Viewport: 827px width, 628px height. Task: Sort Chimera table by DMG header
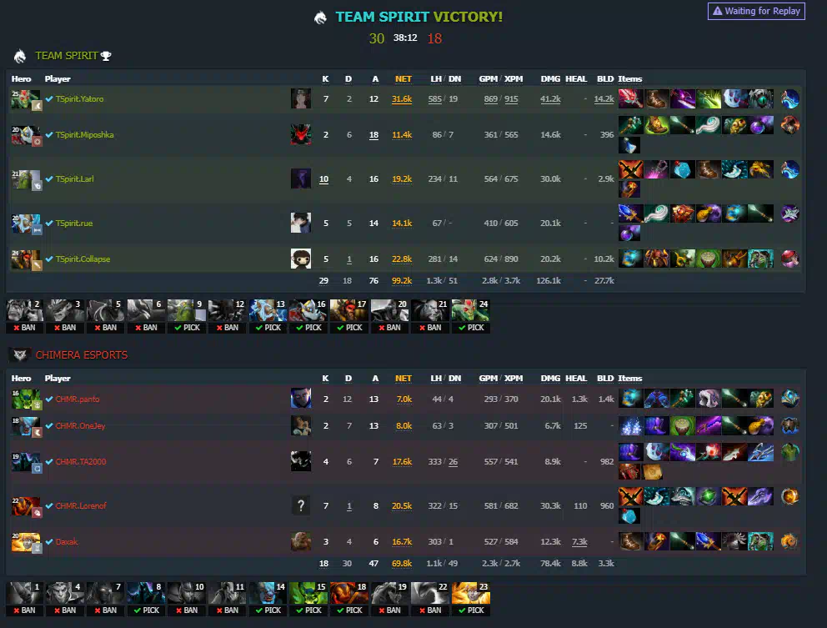(550, 379)
